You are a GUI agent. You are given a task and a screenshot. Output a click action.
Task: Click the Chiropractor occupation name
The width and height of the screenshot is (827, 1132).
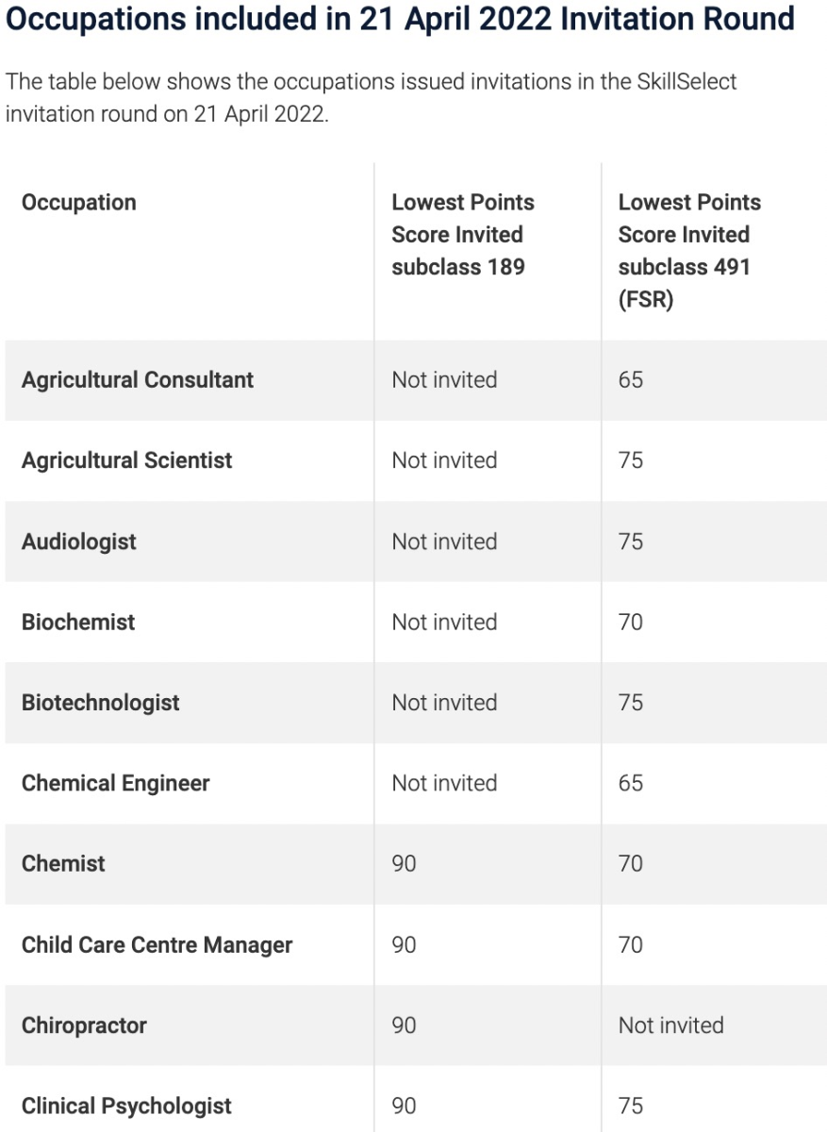(x=85, y=1025)
